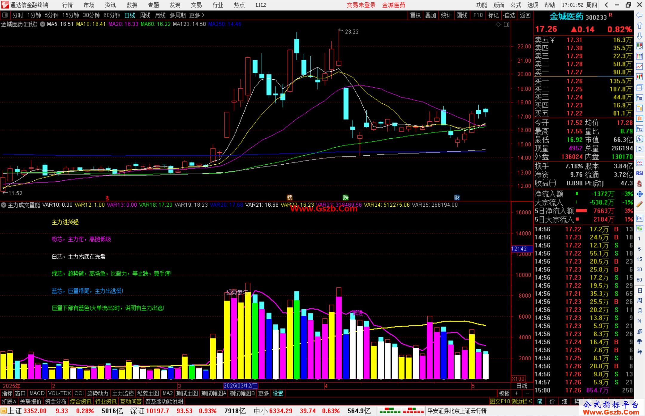
Task: Switch to the MACD indicator tab
Action: (37, 393)
